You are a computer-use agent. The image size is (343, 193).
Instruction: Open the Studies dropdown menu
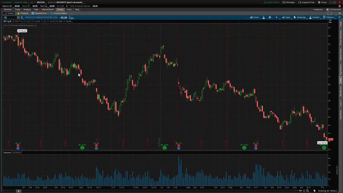click(x=314, y=17)
